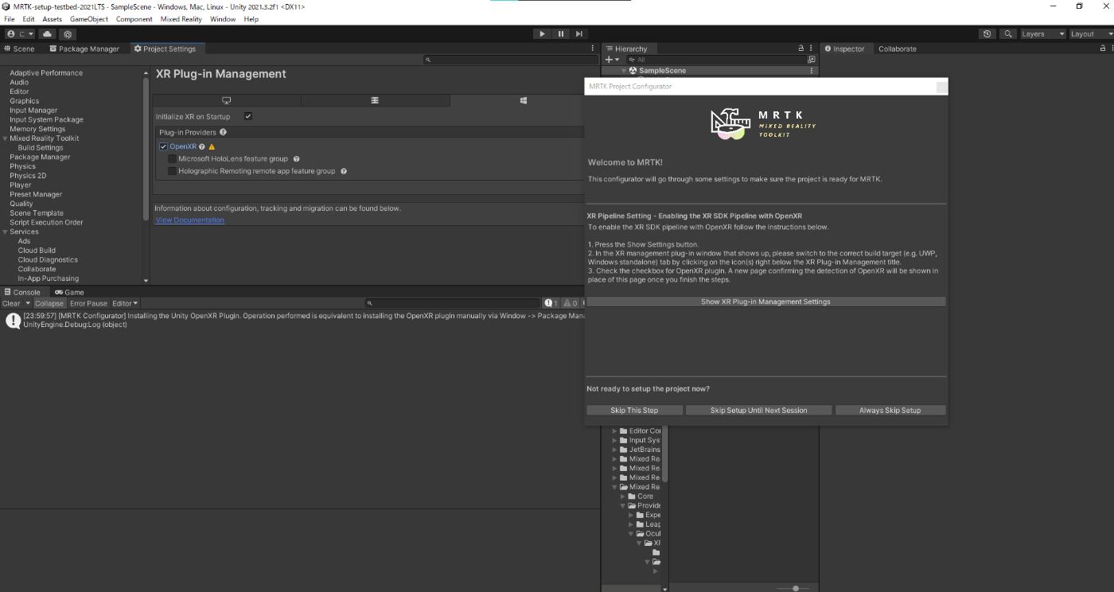The width and height of the screenshot is (1114, 592).
Task: Switch to the Scene tab
Action: coord(19,49)
